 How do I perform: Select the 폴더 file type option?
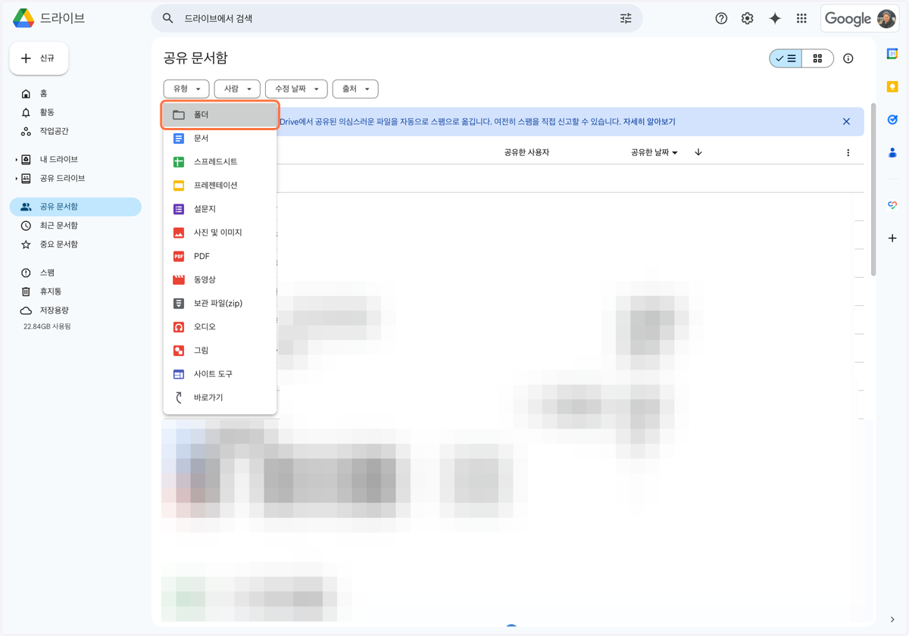(220, 115)
